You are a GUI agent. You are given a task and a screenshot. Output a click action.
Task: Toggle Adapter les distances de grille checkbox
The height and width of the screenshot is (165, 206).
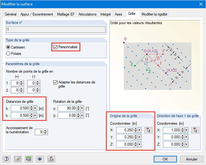pyautogui.click(x=55, y=82)
